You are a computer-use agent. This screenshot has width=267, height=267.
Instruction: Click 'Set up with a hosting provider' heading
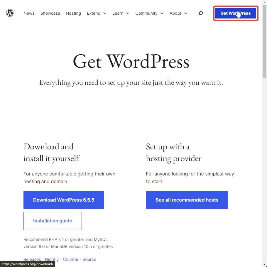pyautogui.click(x=174, y=152)
